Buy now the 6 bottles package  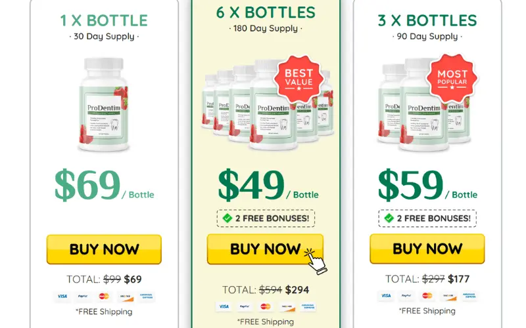pos(265,249)
